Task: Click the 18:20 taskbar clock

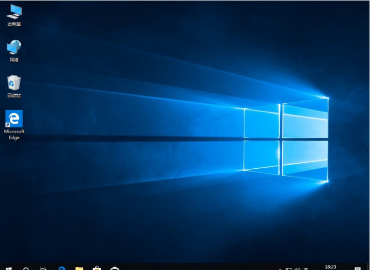Action: [x=330, y=267]
